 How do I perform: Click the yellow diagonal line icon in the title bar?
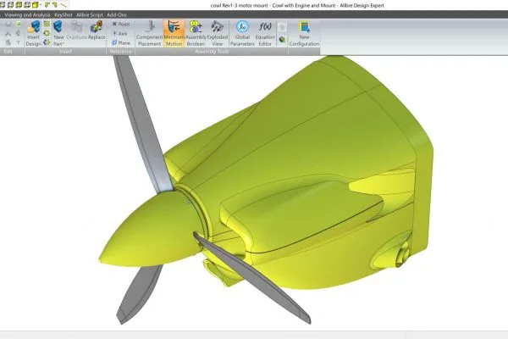coord(63,4)
